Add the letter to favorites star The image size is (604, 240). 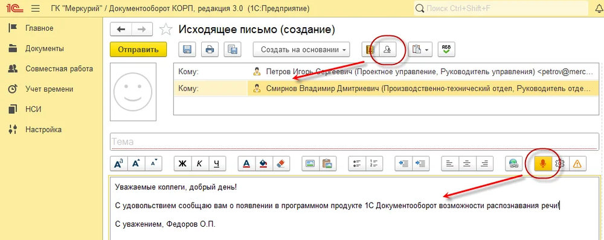point(165,29)
